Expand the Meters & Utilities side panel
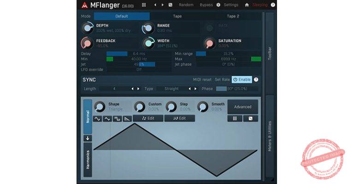 coord(270,136)
